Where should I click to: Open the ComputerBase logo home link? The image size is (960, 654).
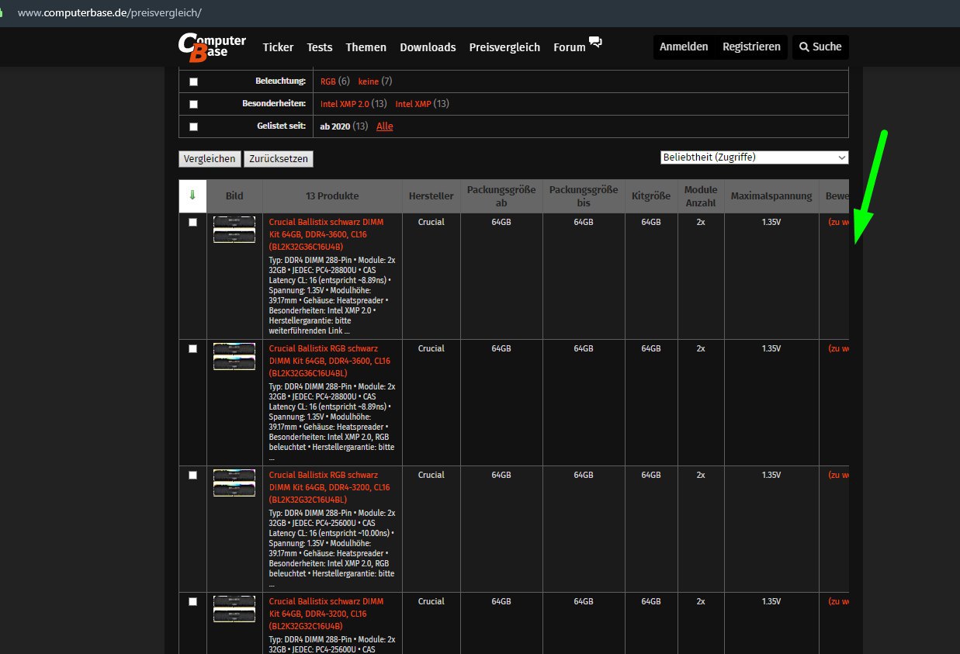pos(212,47)
